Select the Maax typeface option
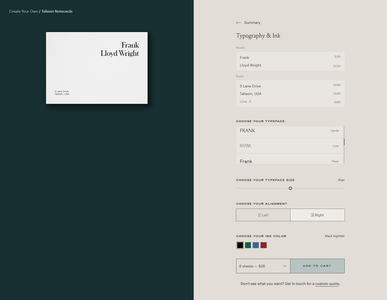Image resolution: width=387 pixels, height=300 pixels. point(289,159)
